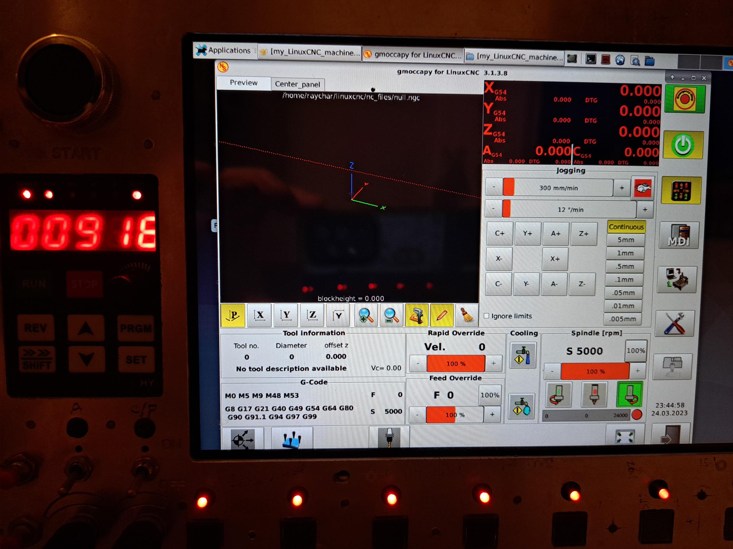Toggle the rapid jog rabbit button

click(x=643, y=188)
